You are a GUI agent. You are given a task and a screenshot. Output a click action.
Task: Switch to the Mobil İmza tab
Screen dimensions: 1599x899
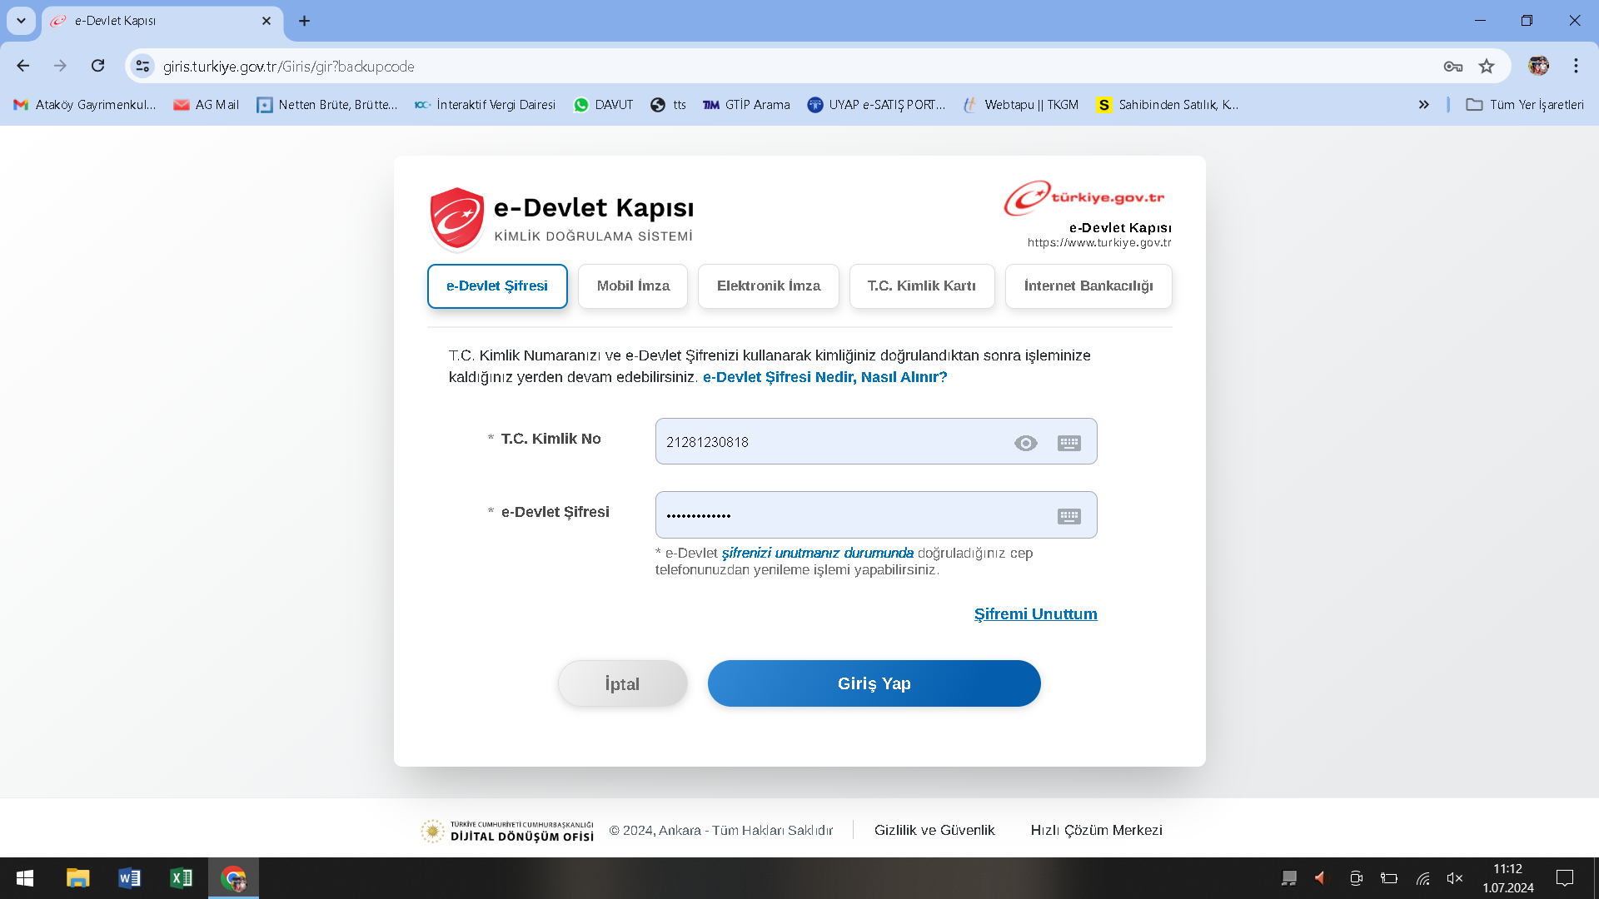click(633, 286)
